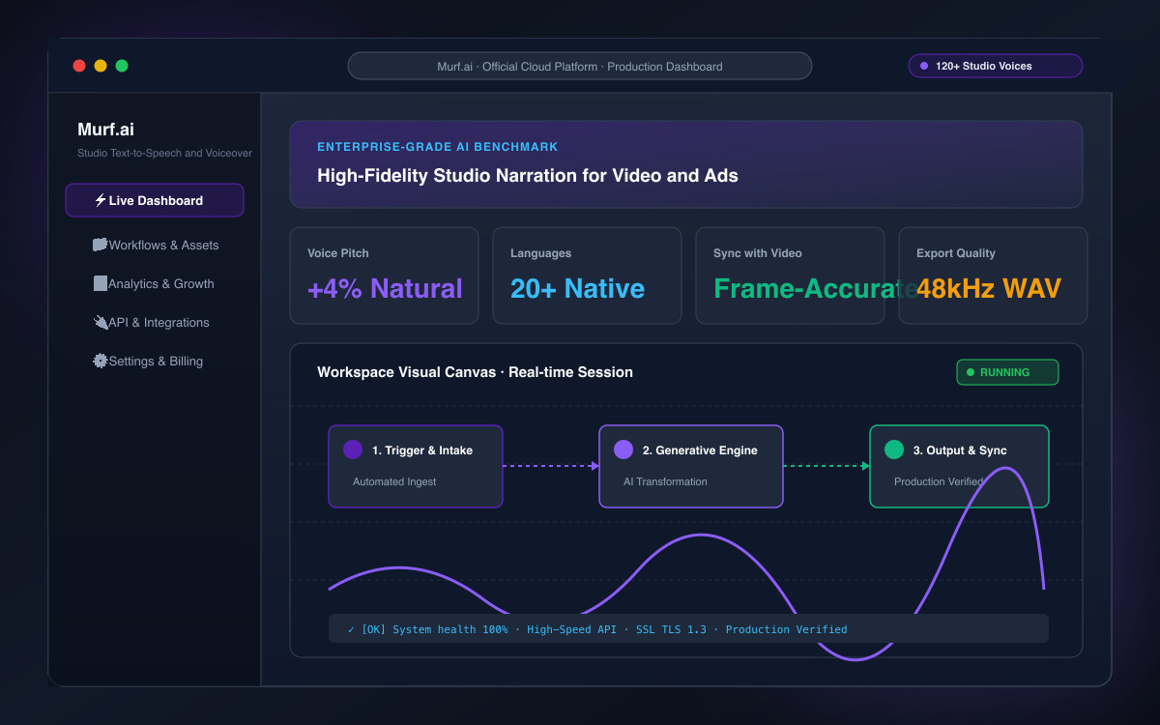Click the Production Verified node subtitle
1160x725 pixels.
pyautogui.click(x=939, y=481)
